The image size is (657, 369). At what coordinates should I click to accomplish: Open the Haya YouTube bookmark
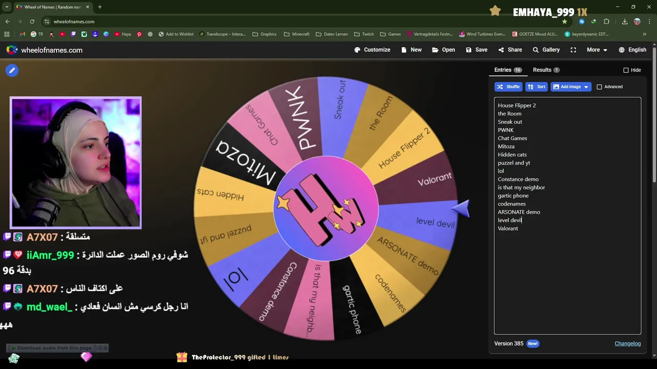click(123, 34)
